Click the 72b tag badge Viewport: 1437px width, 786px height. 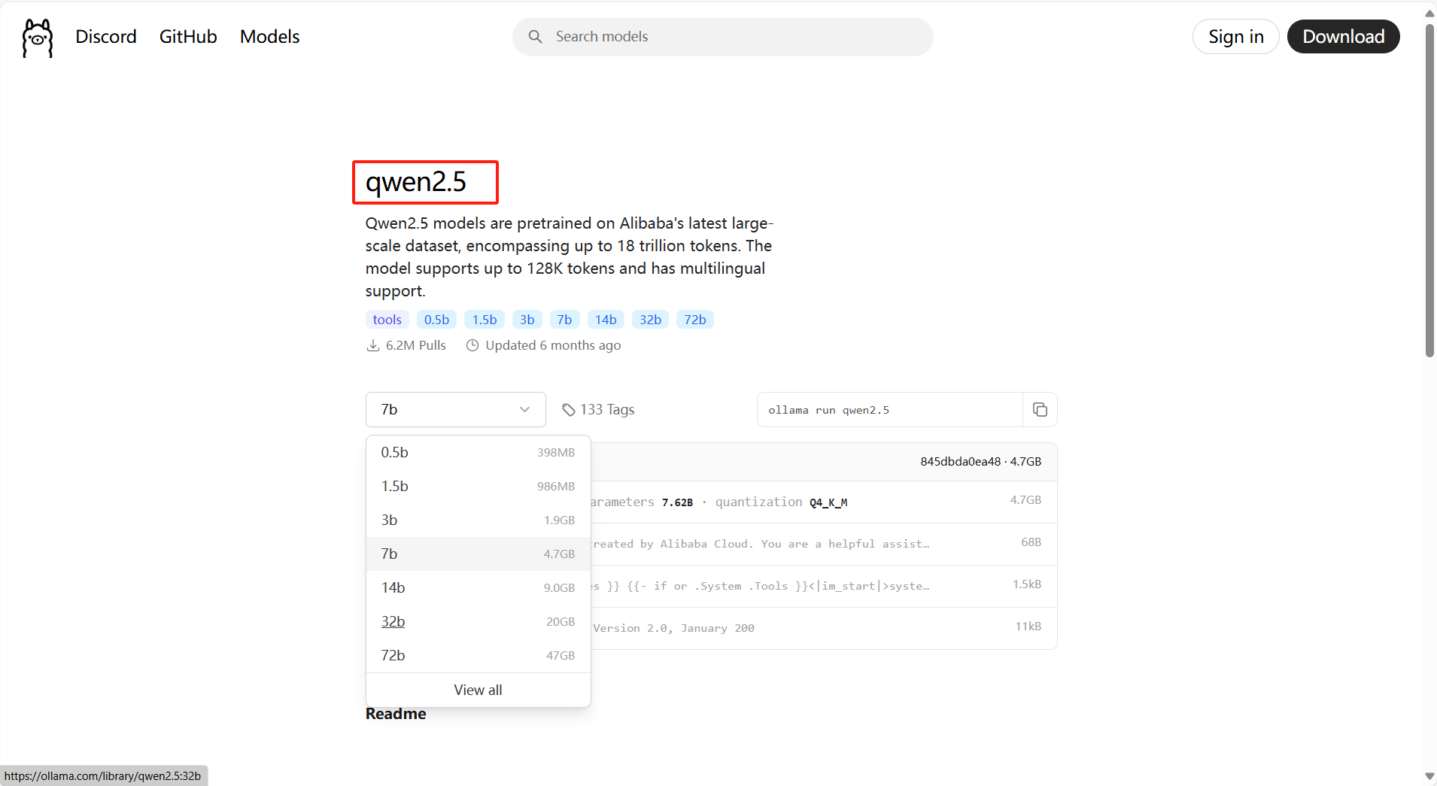coord(695,320)
